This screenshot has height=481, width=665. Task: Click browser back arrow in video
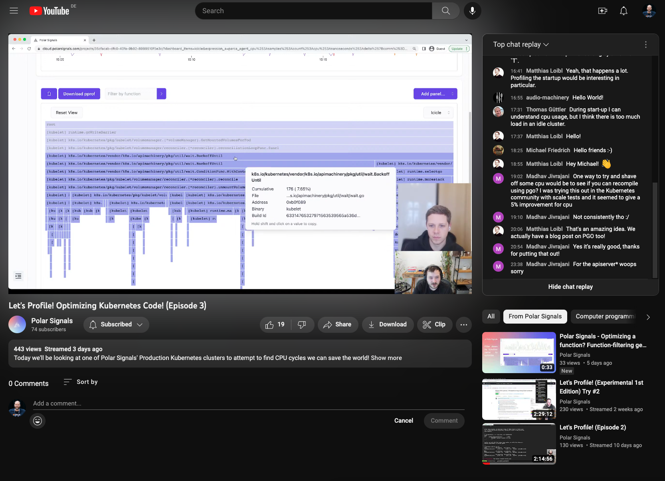[x=14, y=49]
